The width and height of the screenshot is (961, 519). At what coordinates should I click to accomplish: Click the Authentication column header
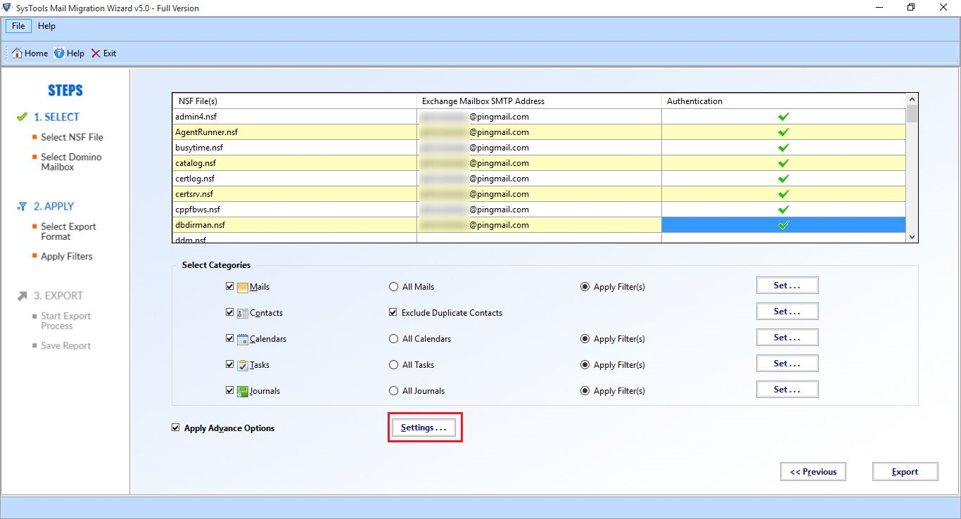coord(784,101)
